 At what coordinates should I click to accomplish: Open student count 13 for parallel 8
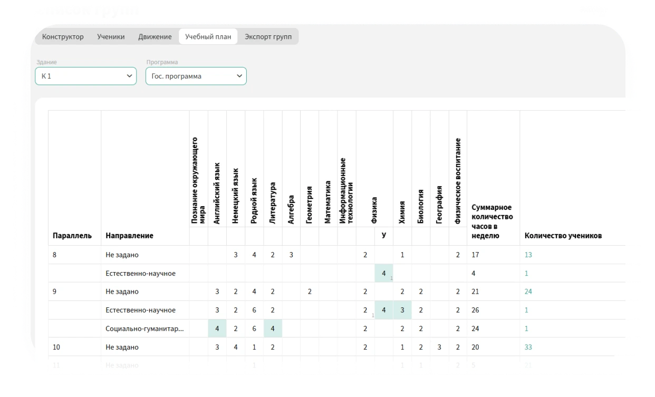point(528,255)
